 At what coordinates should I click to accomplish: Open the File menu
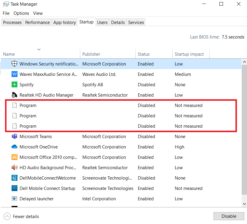[x=6, y=13]
